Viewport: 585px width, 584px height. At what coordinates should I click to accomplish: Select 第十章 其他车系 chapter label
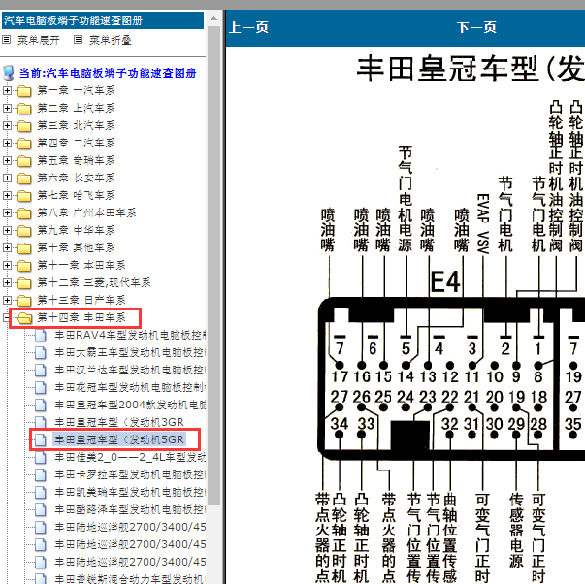tap(76, 247)
